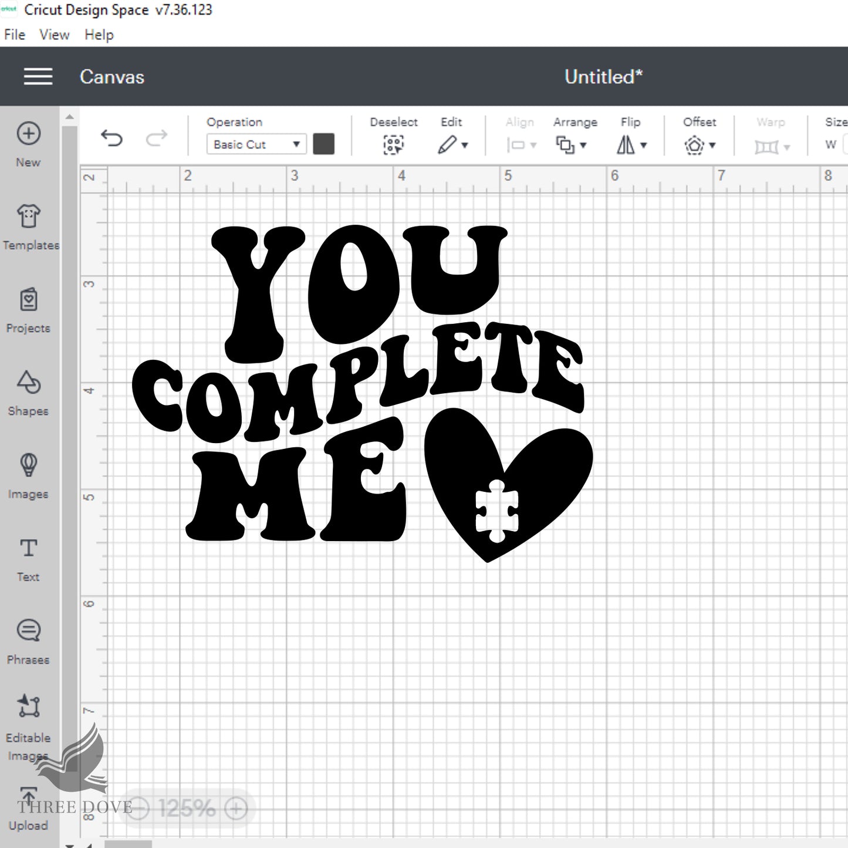Click the dark gray color swatch
The height and width of the screenshot is (848, 848).
tap(324, 144)
